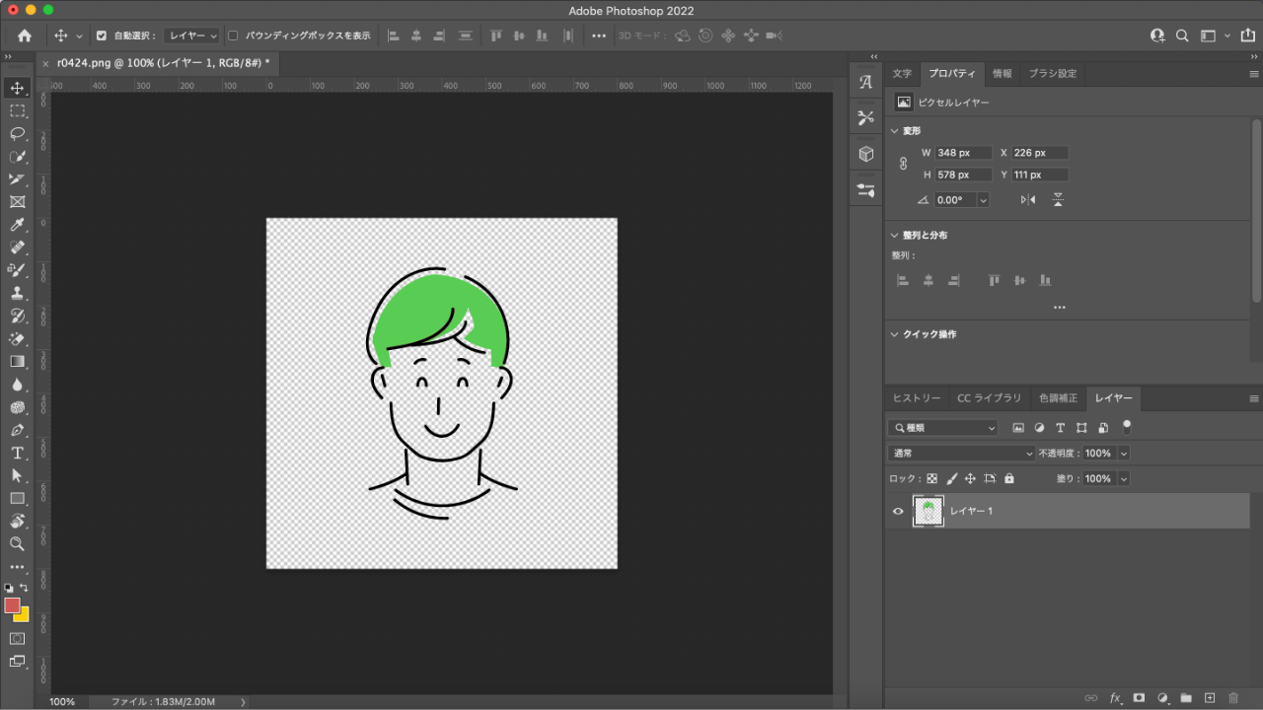
Task: Select the Pen tool
Action: pos(18,430)
